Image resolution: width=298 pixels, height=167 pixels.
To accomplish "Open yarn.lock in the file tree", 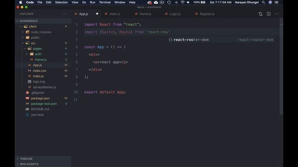I will (37, 115).
